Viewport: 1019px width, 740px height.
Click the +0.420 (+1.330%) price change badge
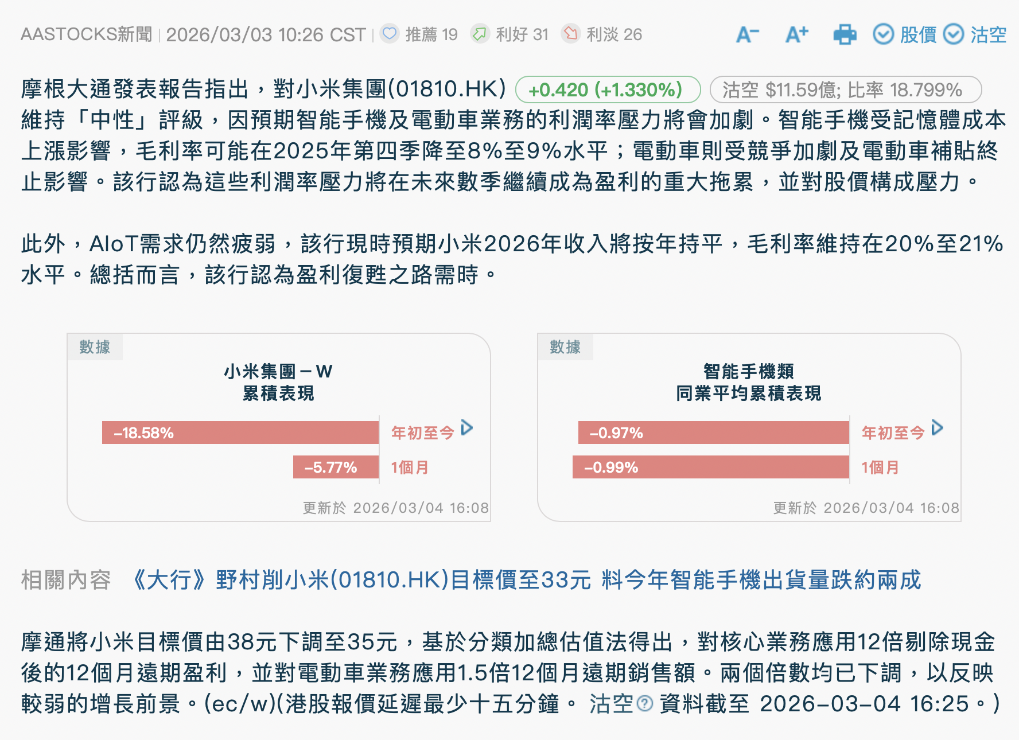tap(608, 90)
